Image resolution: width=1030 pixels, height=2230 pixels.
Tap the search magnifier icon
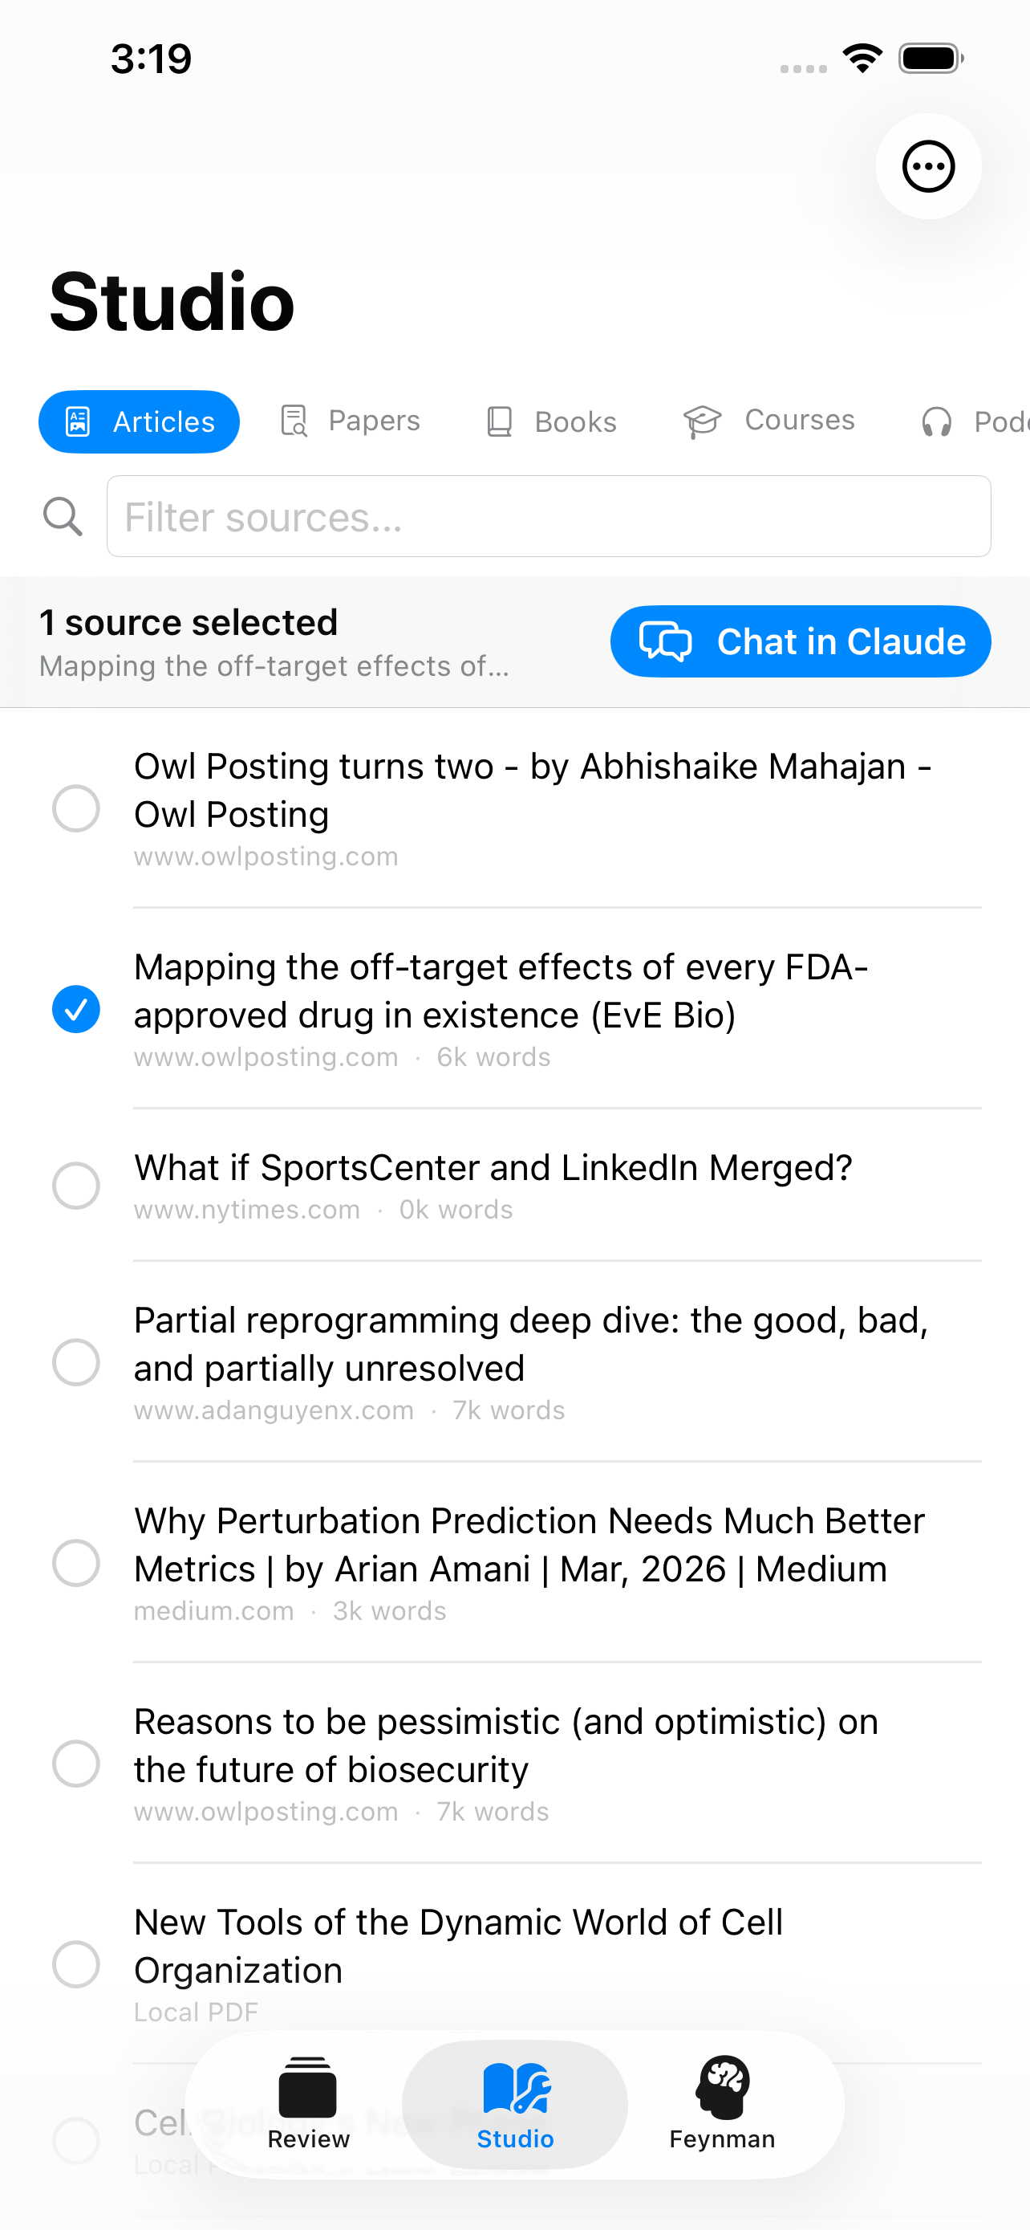tap(63, 517)
